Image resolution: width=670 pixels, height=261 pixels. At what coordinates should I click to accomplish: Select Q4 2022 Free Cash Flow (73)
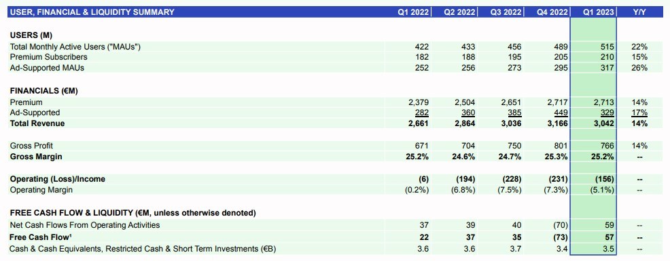click(559, 237)
